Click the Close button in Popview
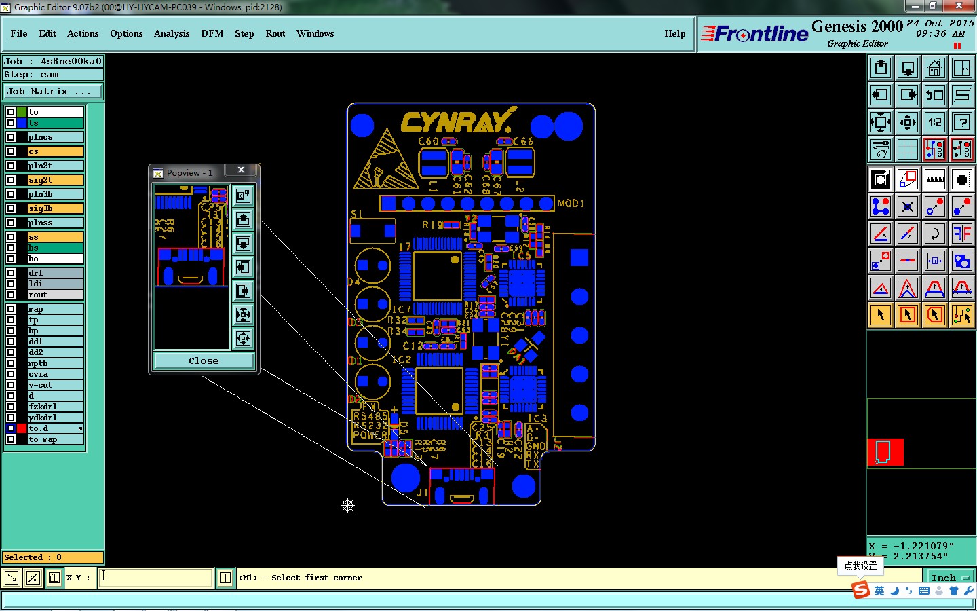The width and height of the screenshot is (977, 611). click(204, 360)
